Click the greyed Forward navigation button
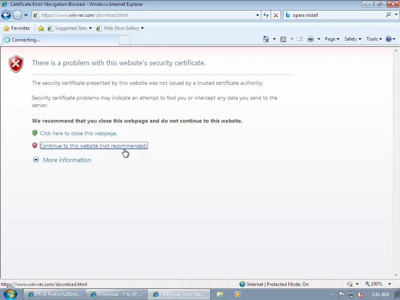Image resolution: width=400 pixels, height=300 pixels. [17, 15]
